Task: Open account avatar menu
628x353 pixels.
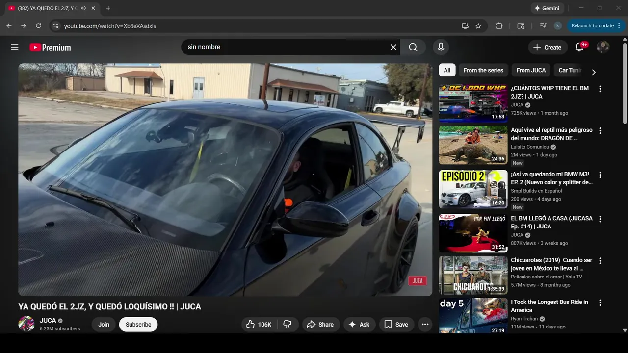Action: click(603, 47)
